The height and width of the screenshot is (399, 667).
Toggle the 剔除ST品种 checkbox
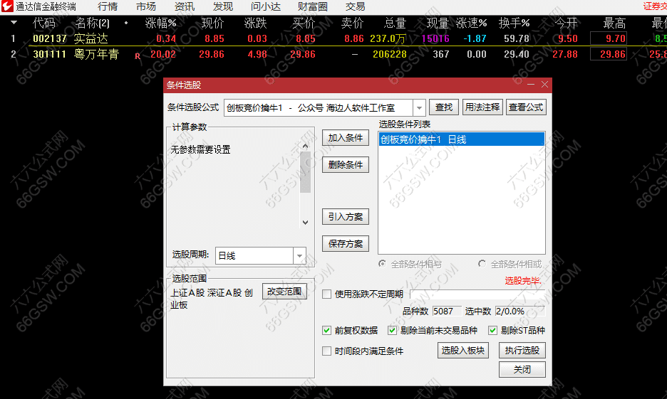492,330
